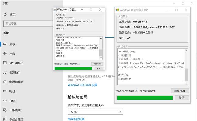Click the up scroll arrow in the small window's log
197x121 pixels.
click(101, 39)
